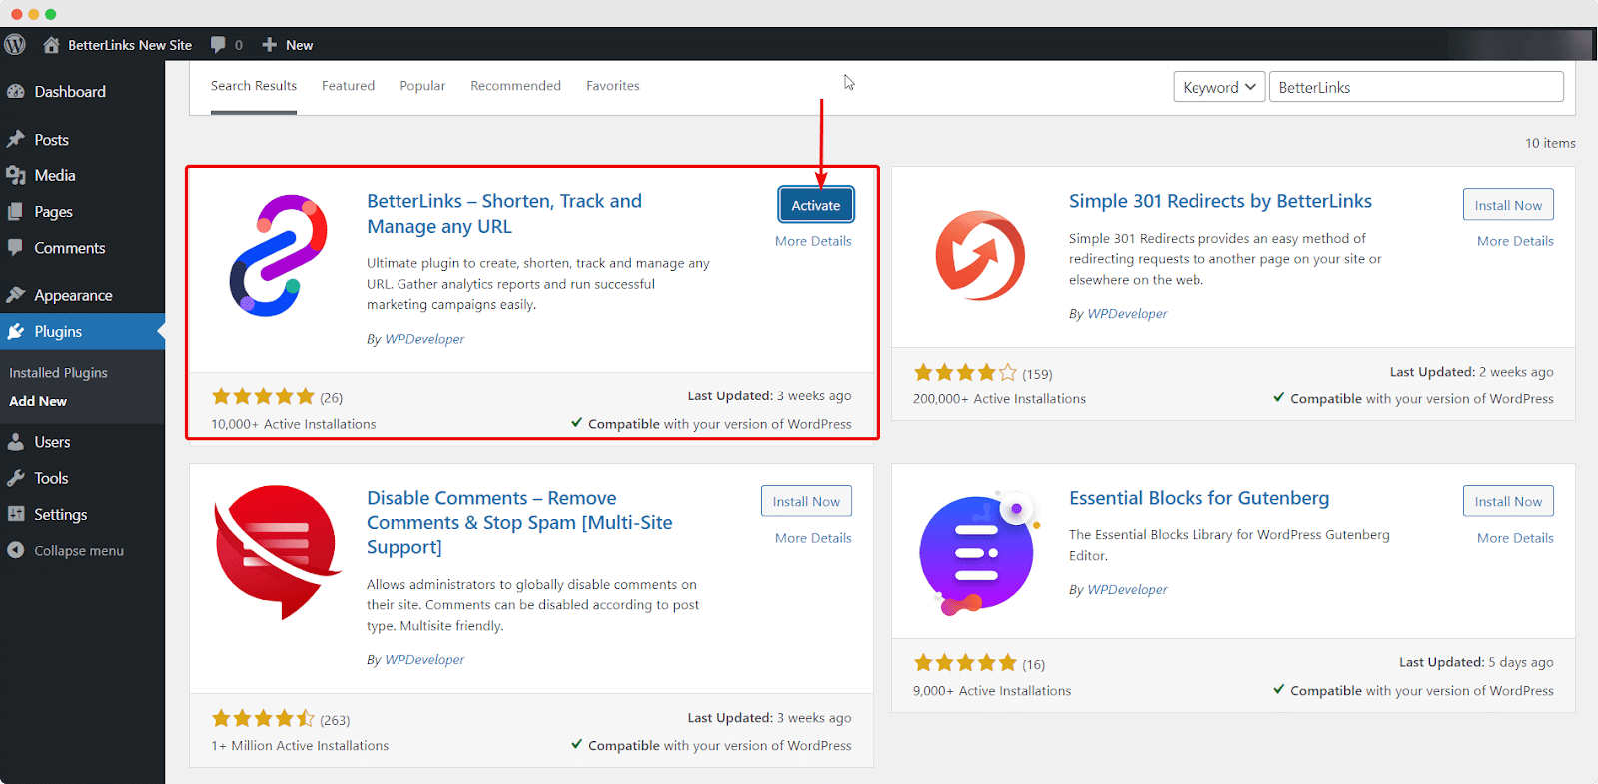Viewport: 1598px width, 784px height.
Task: Install Simple 301 Redirects by BetterLinks
Action: [x=1508, y=205]
